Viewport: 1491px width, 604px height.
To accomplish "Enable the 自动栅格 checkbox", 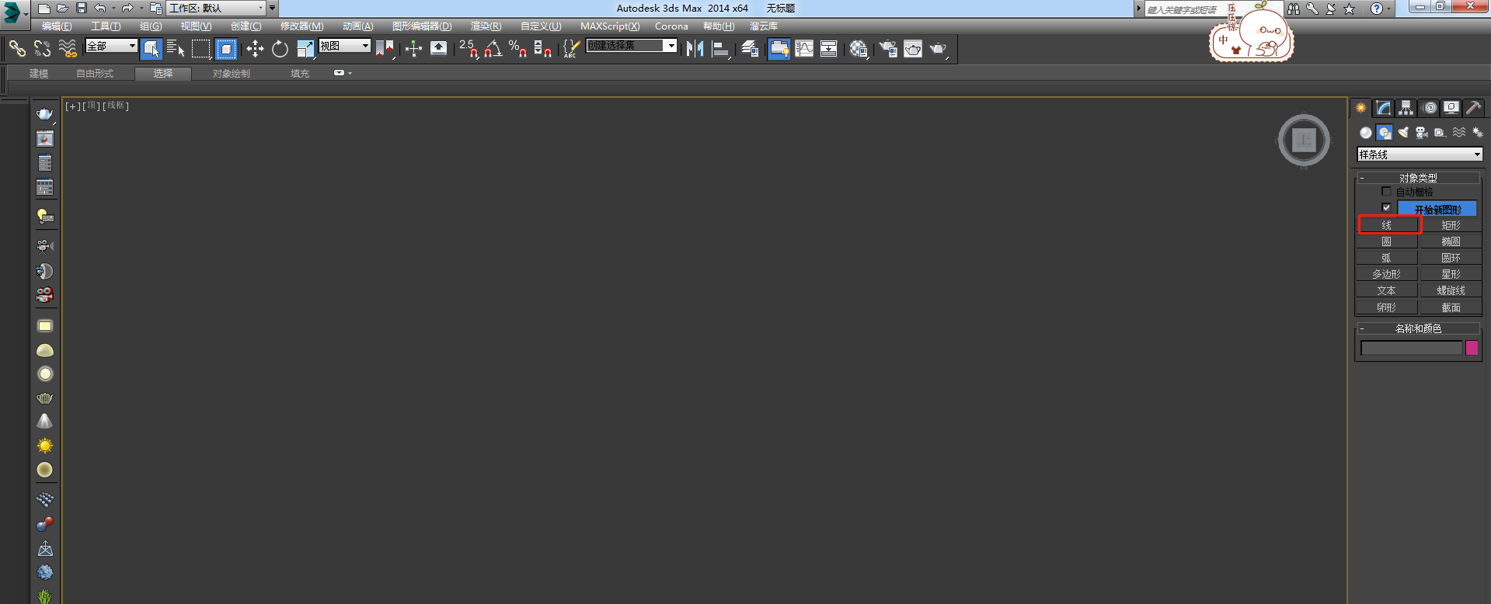I will [1386, 192].
